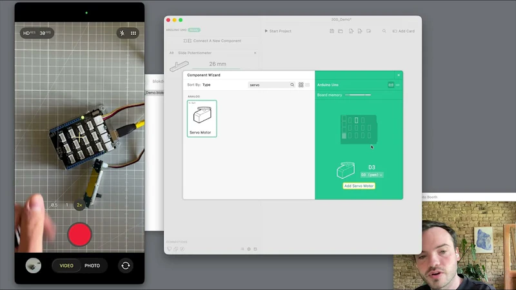Toggle the camera flash icon
The width and height of the screenshot is (516, 290).
pyautogui.click(x=122, y=33)
